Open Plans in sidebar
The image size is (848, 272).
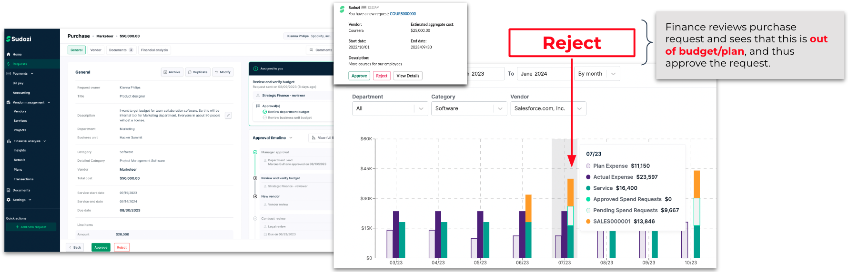18,169
